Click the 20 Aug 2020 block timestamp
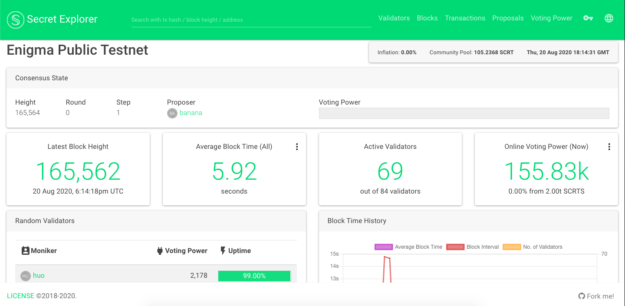 point(78,191)
